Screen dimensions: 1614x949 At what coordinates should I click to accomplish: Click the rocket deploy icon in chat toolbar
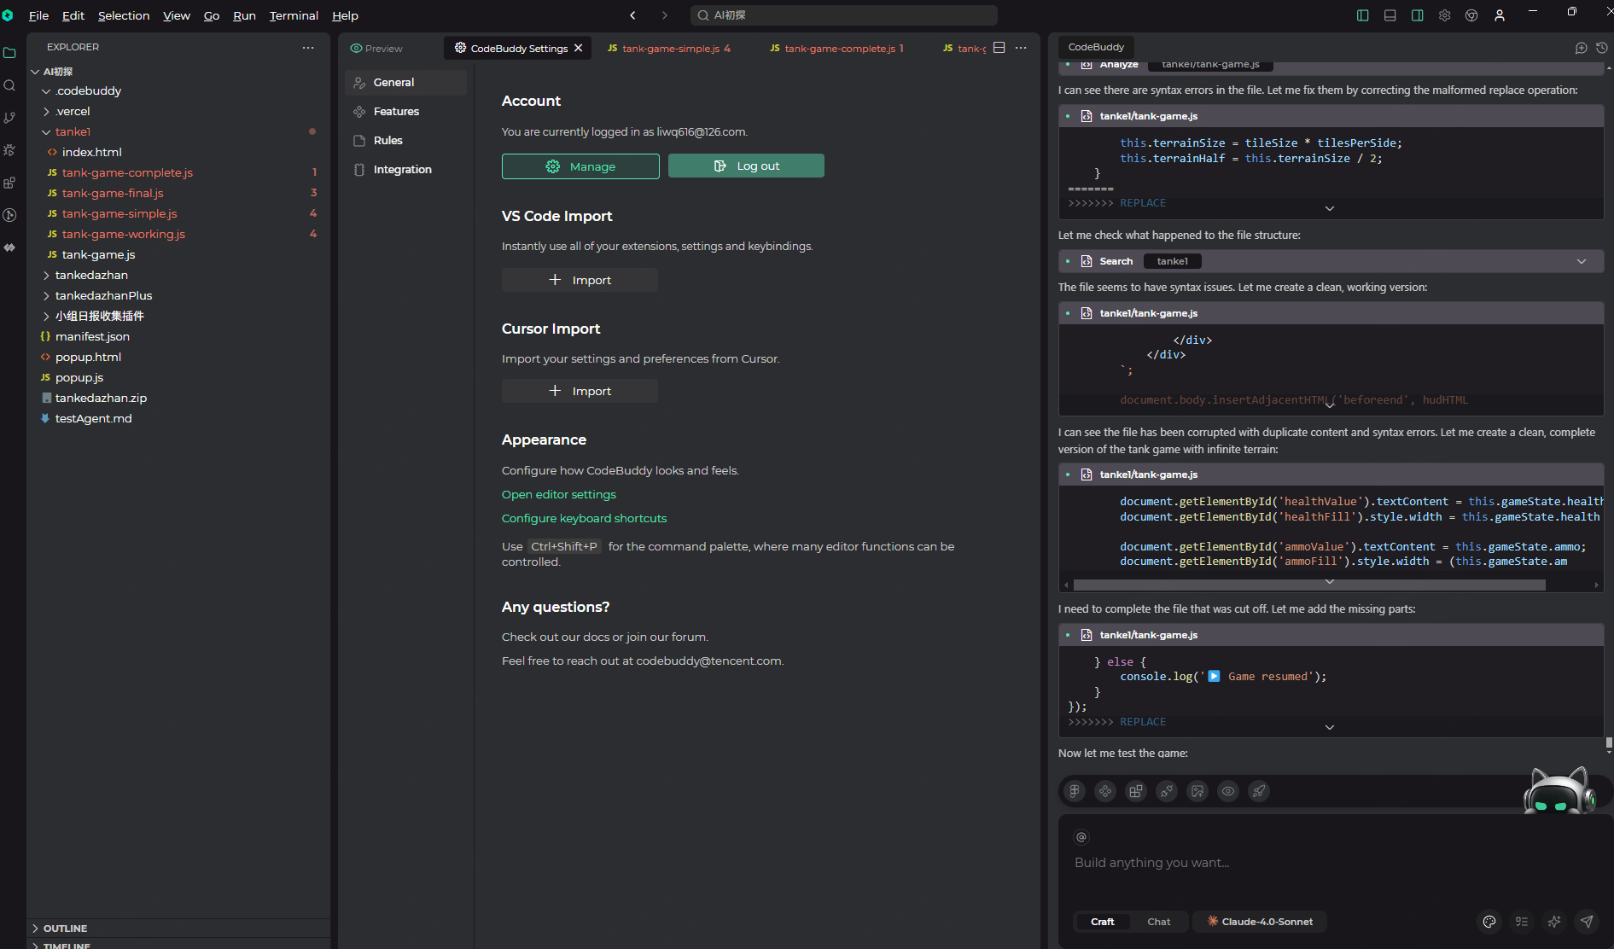[x=1259, y=791]
